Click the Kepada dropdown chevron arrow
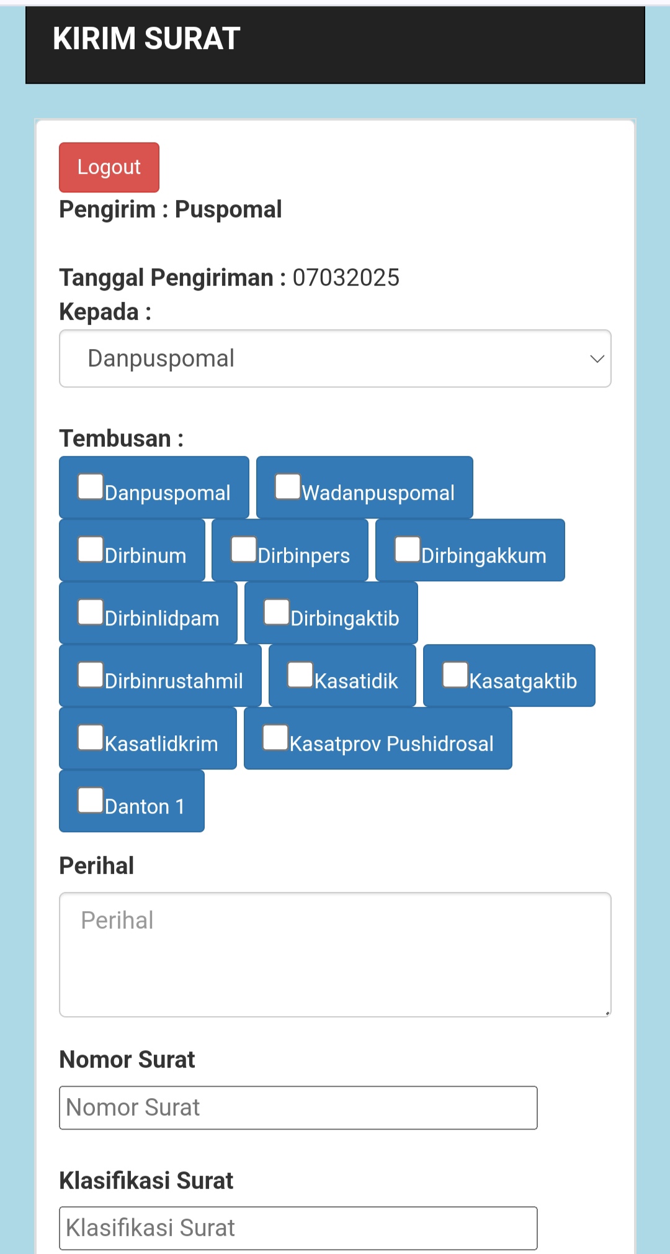The width and height of the screenshot is (670, 1254). point(597,358)
